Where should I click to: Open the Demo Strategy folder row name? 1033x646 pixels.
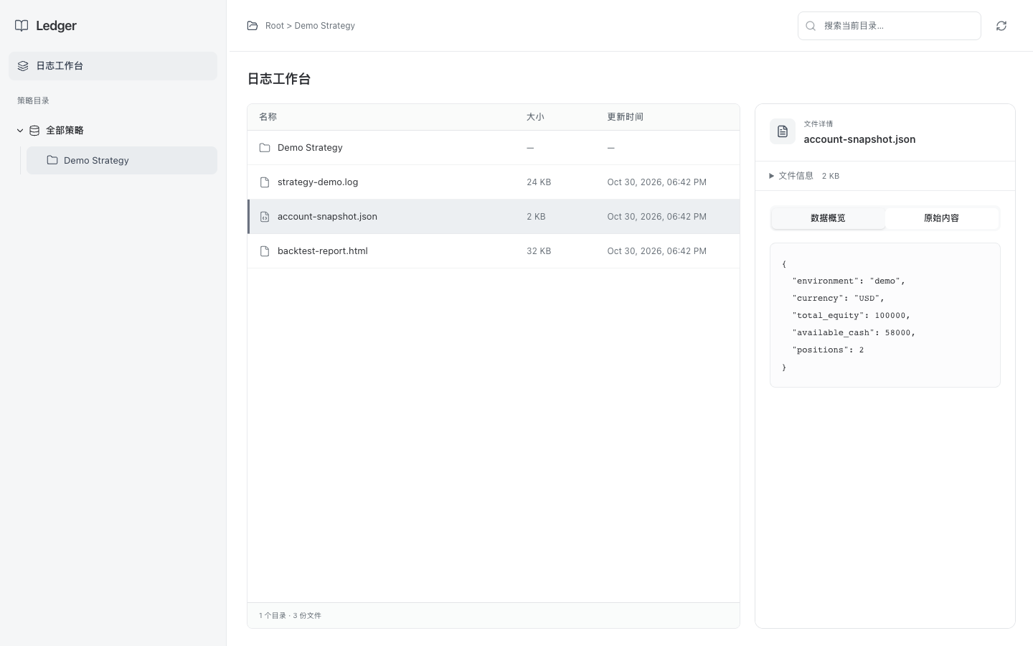click(x=310, y=148)
